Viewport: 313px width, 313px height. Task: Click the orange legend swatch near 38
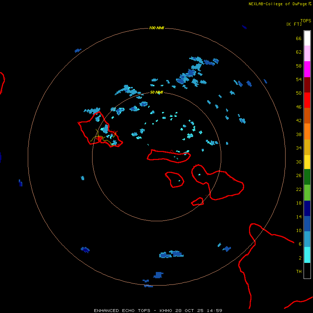click(x=307, y=131)
